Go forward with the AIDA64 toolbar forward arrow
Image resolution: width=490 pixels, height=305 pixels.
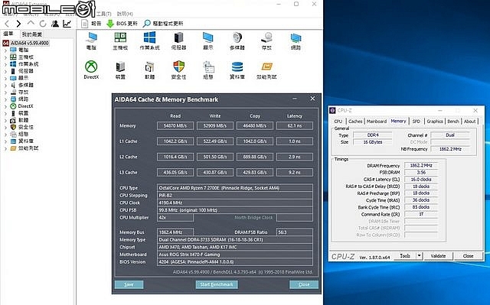coord(18,24)
